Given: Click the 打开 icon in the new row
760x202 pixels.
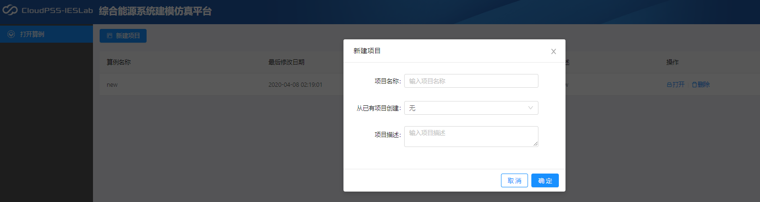Looking at the screenshot, I should (669, 85).
